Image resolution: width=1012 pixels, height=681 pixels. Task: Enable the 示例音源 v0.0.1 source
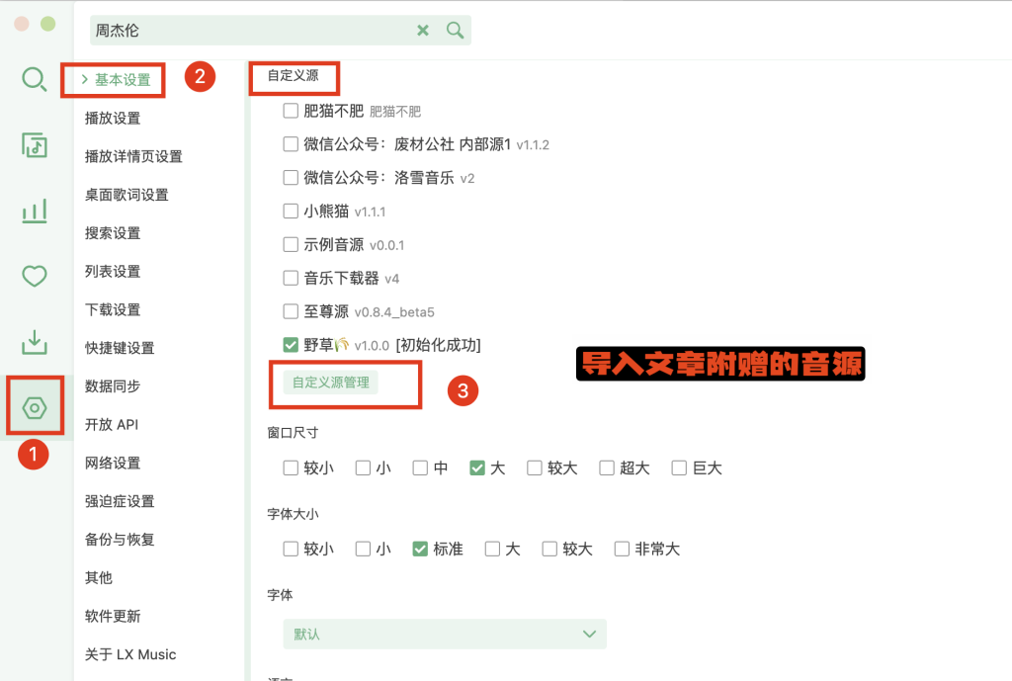[x=291, y=245]
